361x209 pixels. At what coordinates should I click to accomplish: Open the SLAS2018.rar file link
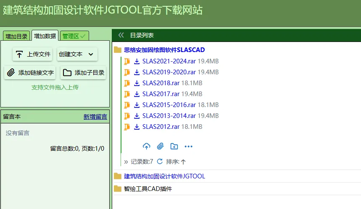coord(161,83)
